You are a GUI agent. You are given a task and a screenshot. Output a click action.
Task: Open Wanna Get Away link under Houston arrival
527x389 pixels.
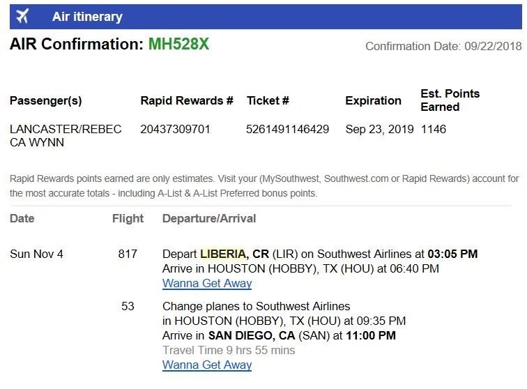[x=207, y=284]
